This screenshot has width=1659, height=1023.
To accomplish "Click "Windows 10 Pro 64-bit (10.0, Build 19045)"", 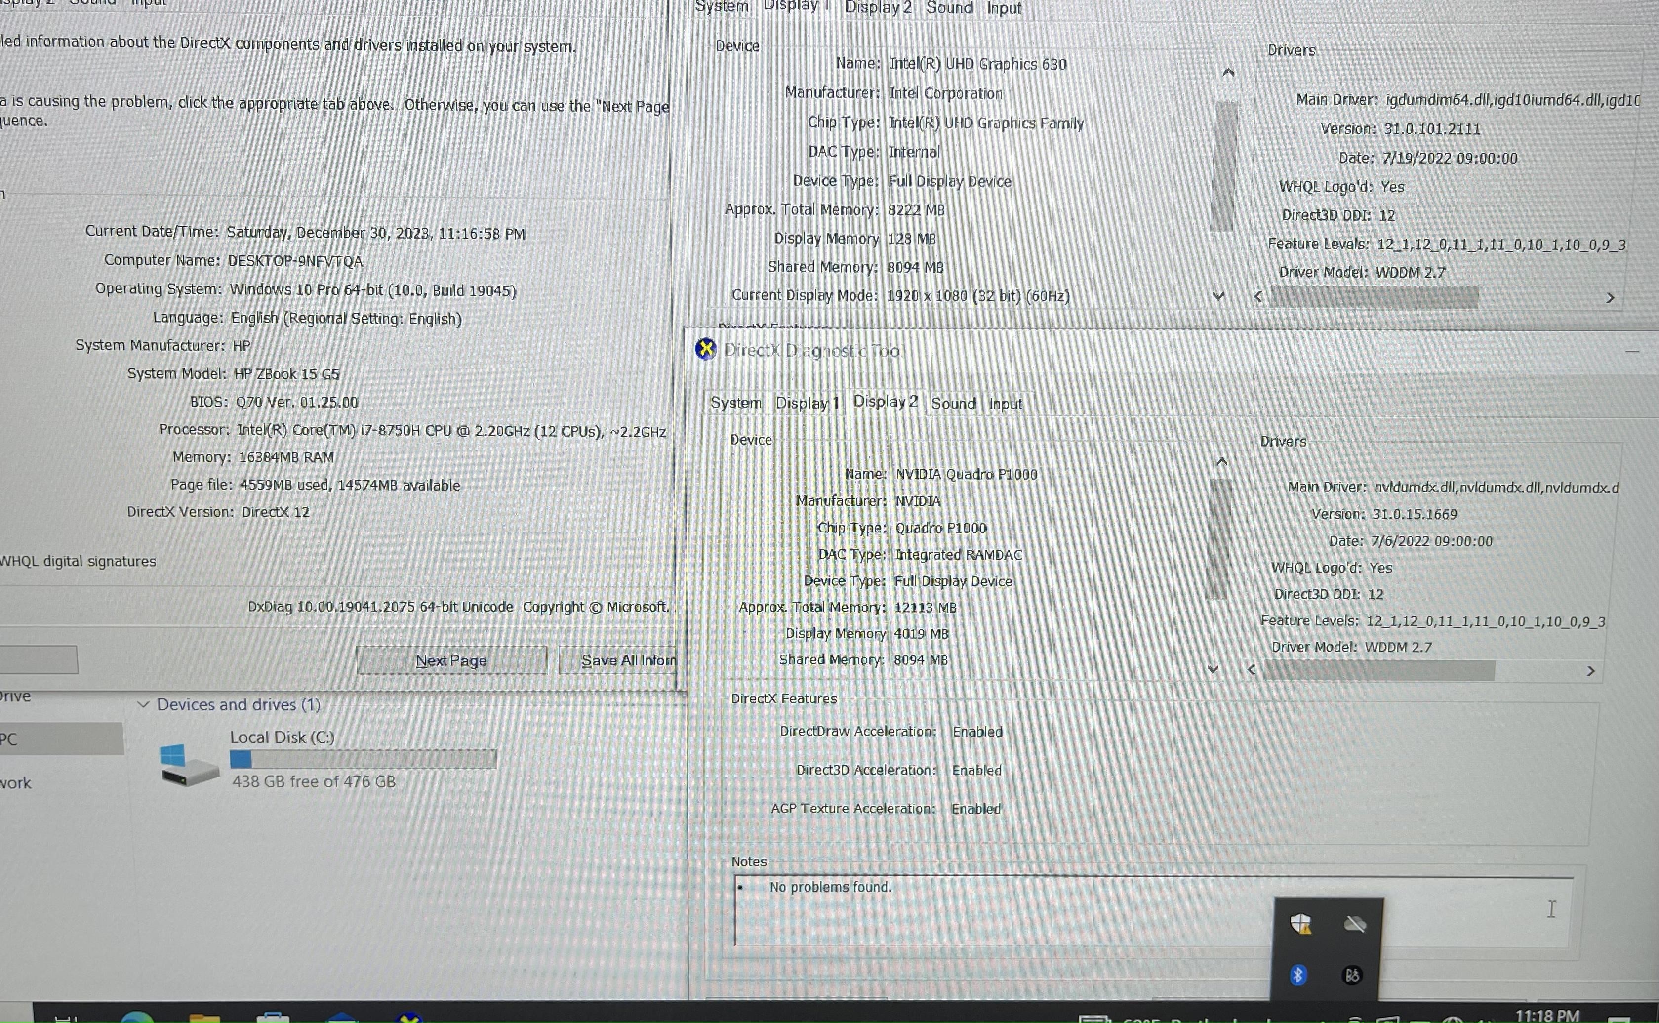I will pos(373,290).
